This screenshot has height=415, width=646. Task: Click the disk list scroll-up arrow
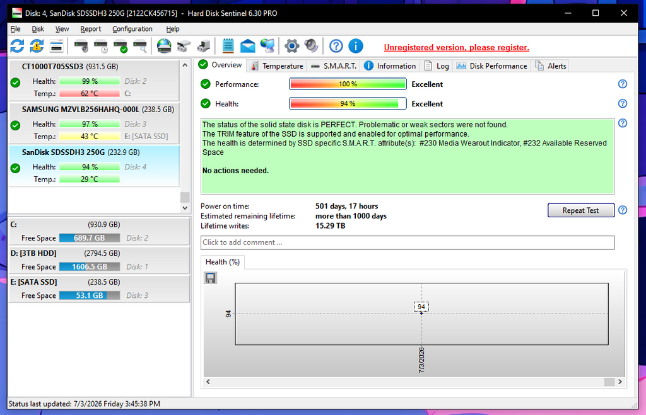click(185, 65)
